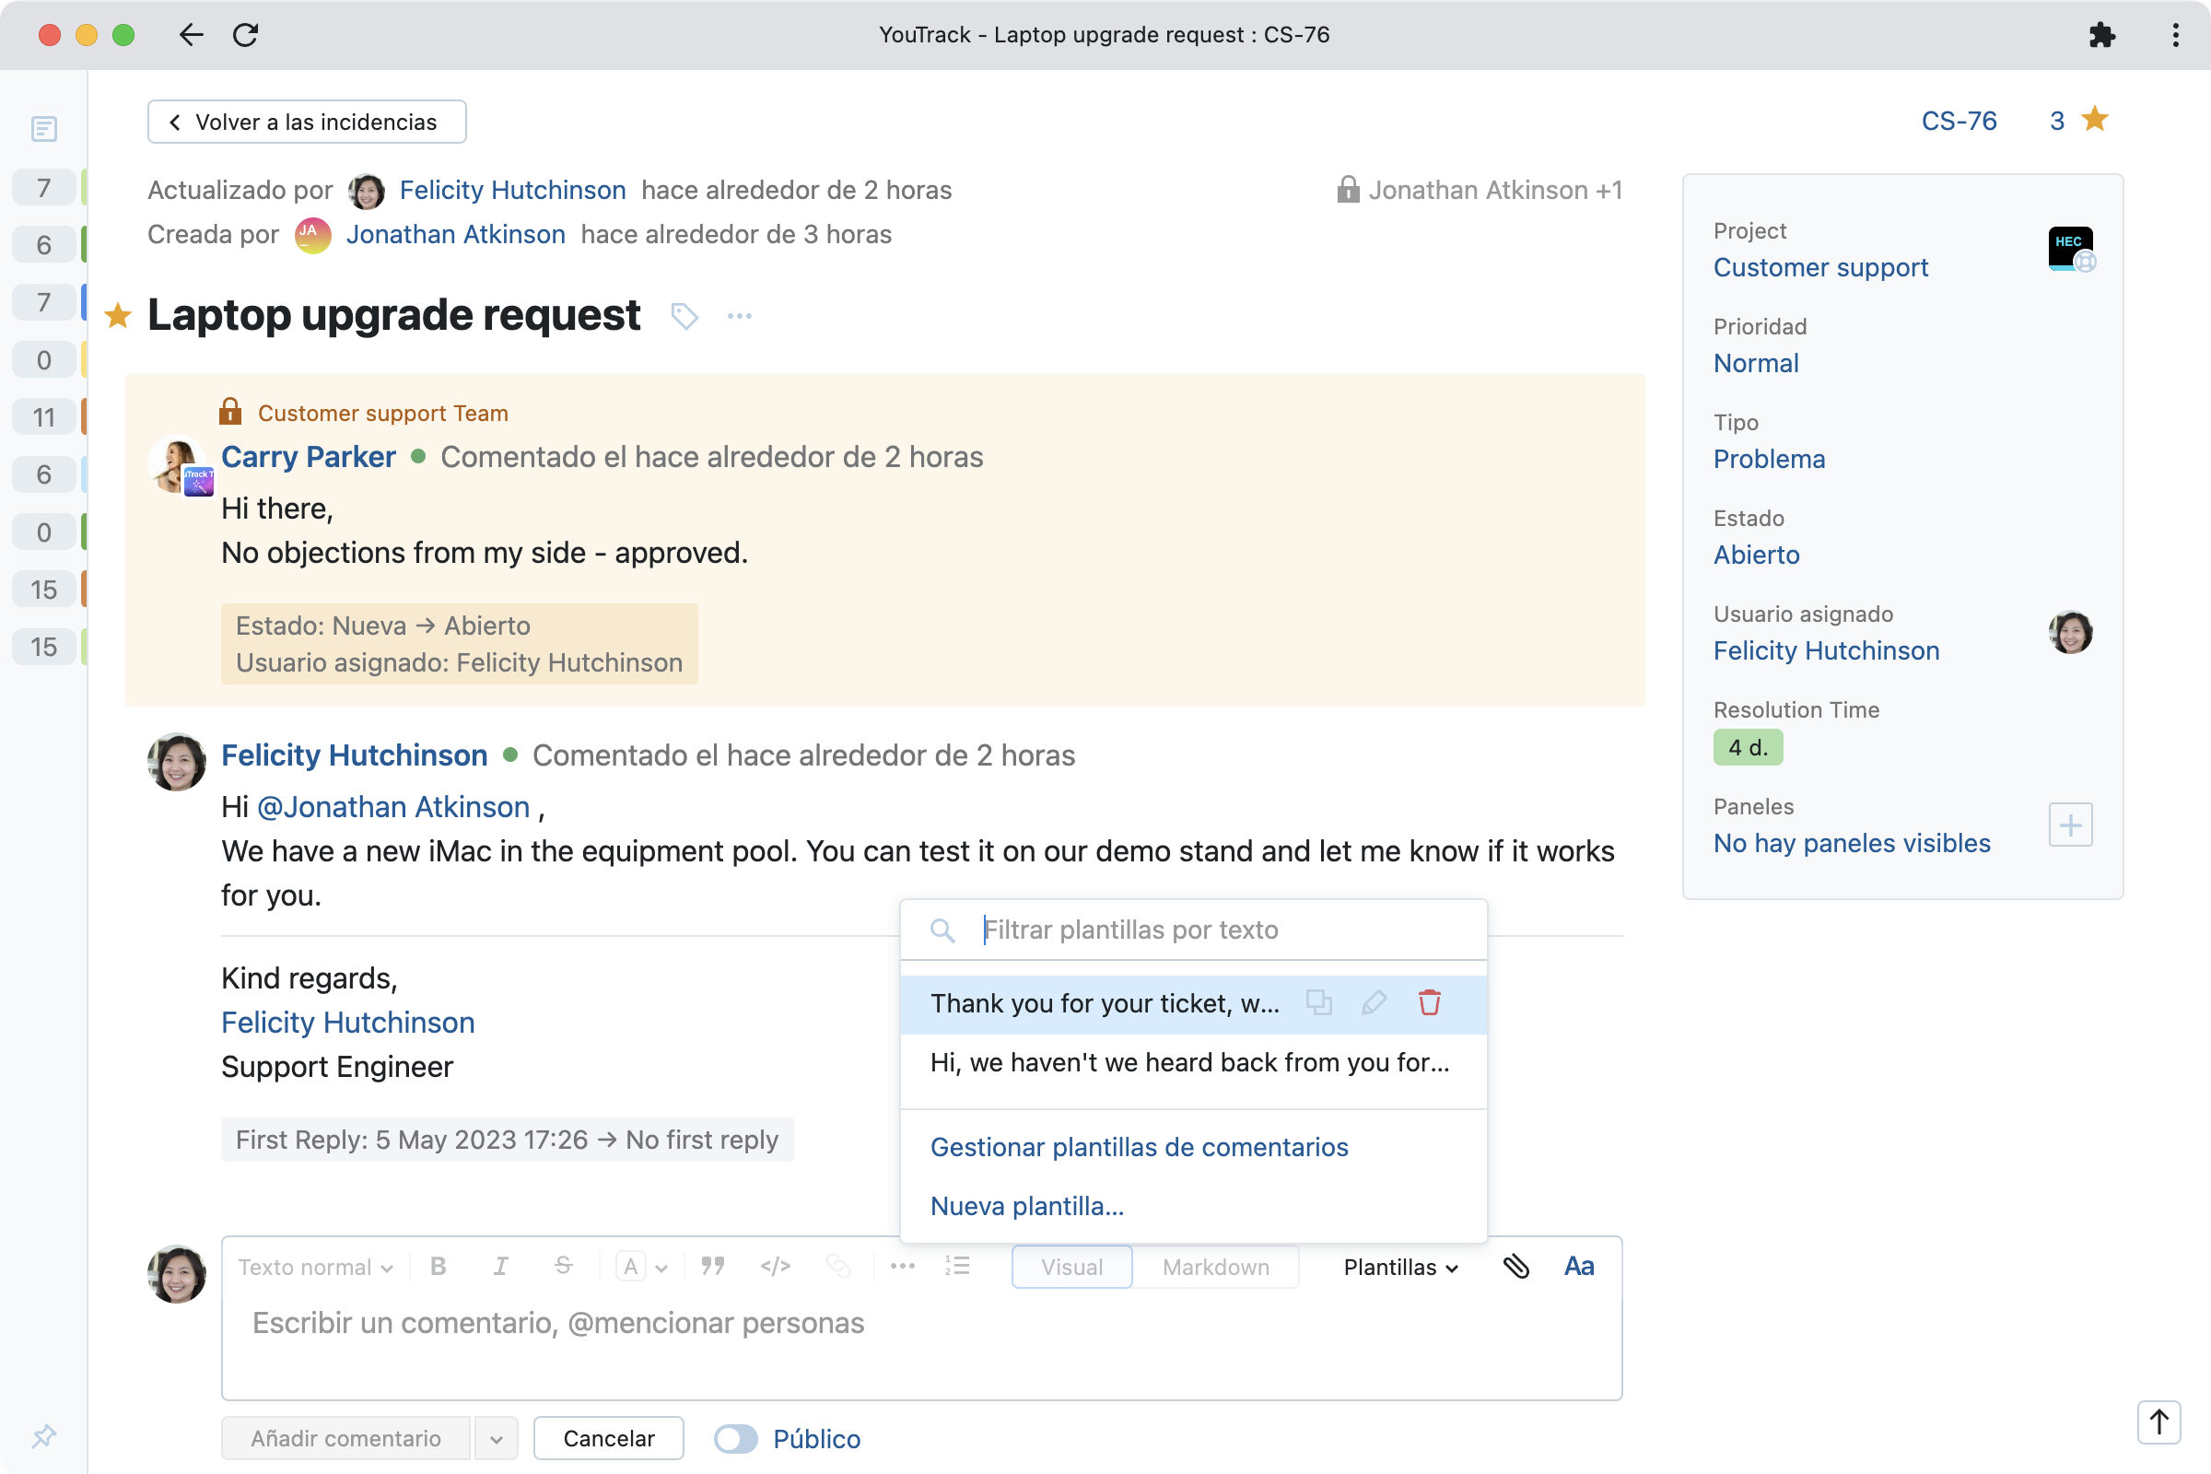Image resolution: width=2211 pixels, height=1474 pixels.
Task: Edit the 'Thank you for your ticket' template
Action: (1374, 1003)
